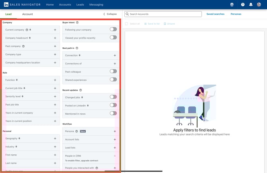
Task: Turn on the Changed jobs toggle
Action: 114,97
